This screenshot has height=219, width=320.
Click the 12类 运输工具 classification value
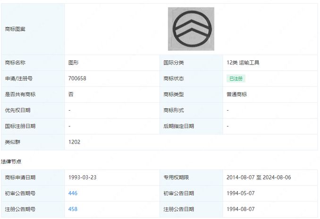[x=243, y=63]
